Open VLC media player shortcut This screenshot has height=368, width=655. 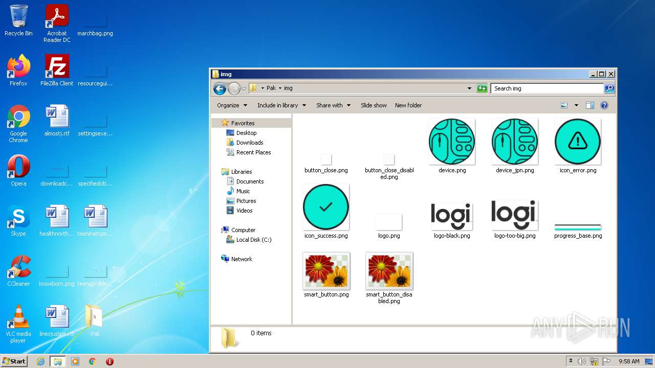(18, 324)
